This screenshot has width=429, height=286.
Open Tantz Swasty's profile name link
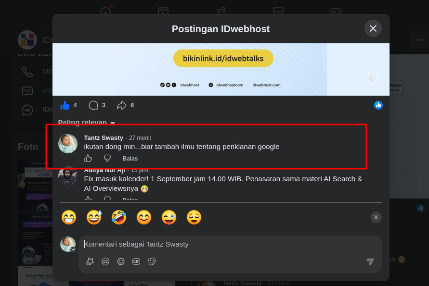104,137
